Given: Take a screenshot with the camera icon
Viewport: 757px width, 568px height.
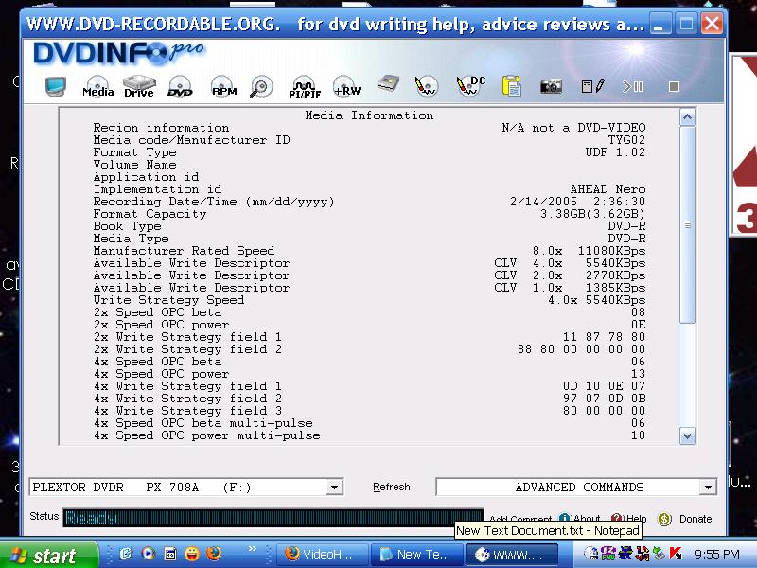Looking at the screenshot, I should (551, 86).
